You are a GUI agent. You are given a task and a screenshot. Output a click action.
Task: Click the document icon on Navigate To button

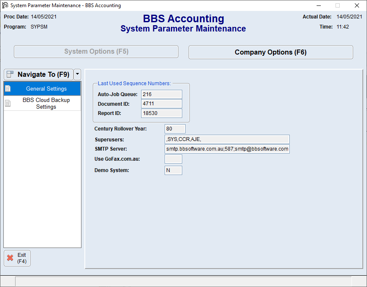[x=9, y=74]
